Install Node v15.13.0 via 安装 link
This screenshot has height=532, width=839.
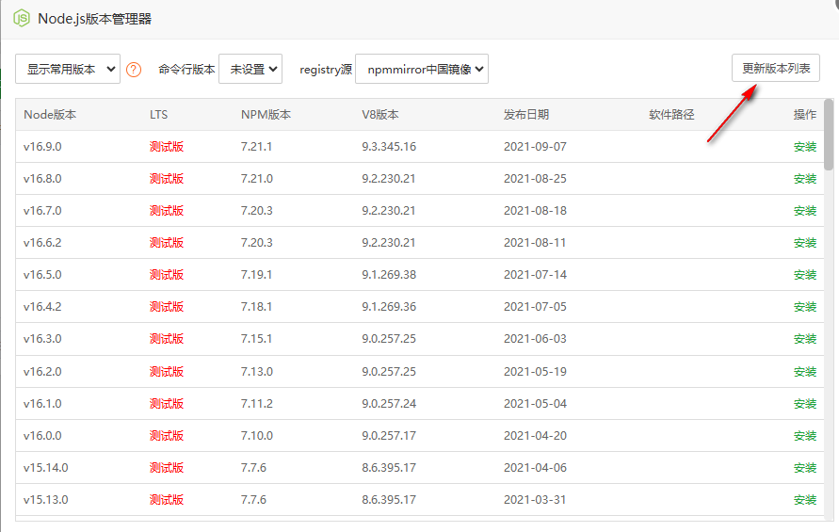coord(805,500)
